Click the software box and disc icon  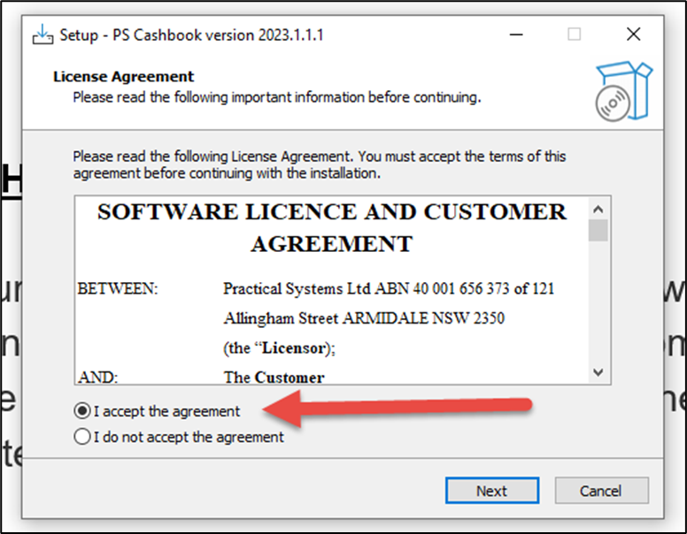(x=623, y=91)
